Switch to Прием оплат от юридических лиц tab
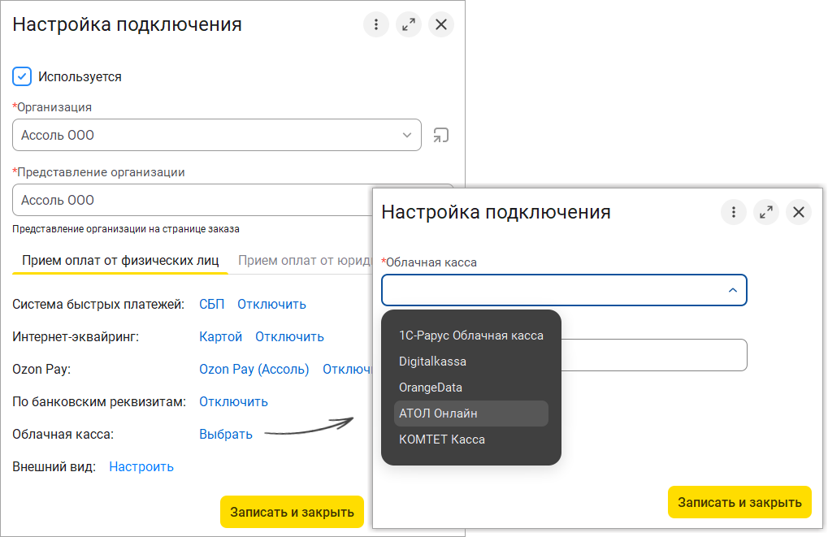The image size is (828, 537). (305, 260)
